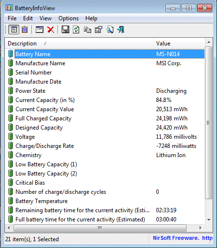
Task: Click the battery icon beside Power State
Action: [x=11, y=90]
